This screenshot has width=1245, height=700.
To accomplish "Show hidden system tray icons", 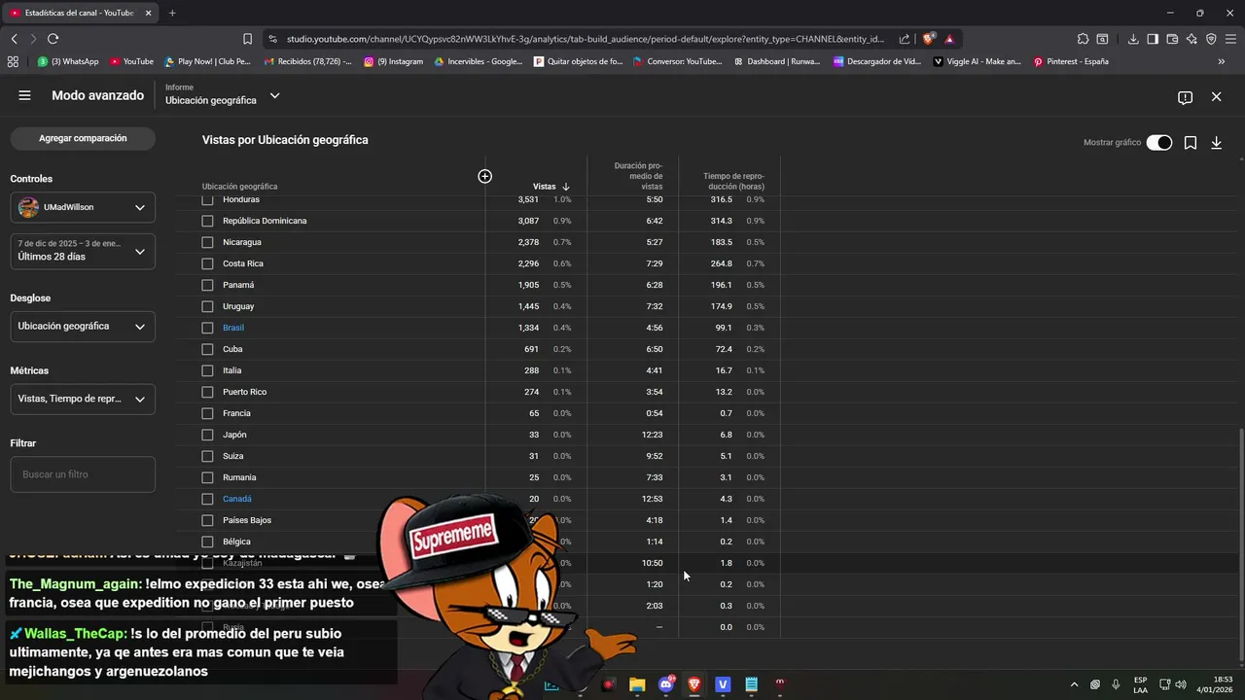I will pyautogui.click(x=1074, y=684).
